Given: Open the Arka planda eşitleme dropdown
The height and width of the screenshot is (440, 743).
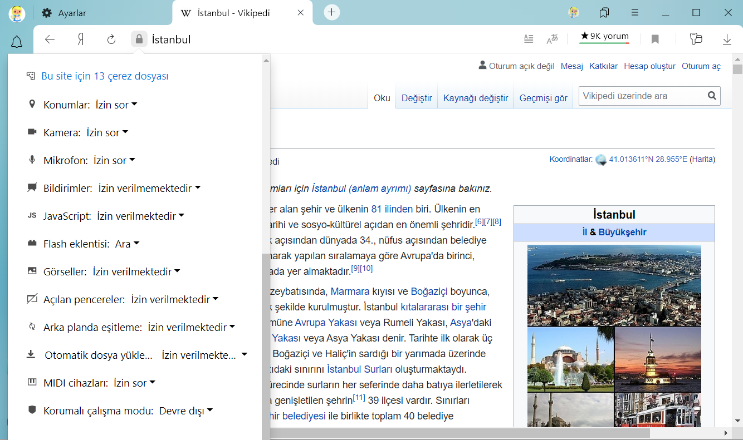Looking at the screenshot, I should 192,327.
